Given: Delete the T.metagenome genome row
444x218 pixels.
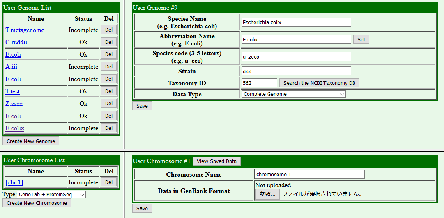Looking at the screenshot, I should click(108, 30).
